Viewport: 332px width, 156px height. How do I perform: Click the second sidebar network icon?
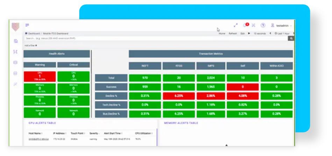(15, 52)
